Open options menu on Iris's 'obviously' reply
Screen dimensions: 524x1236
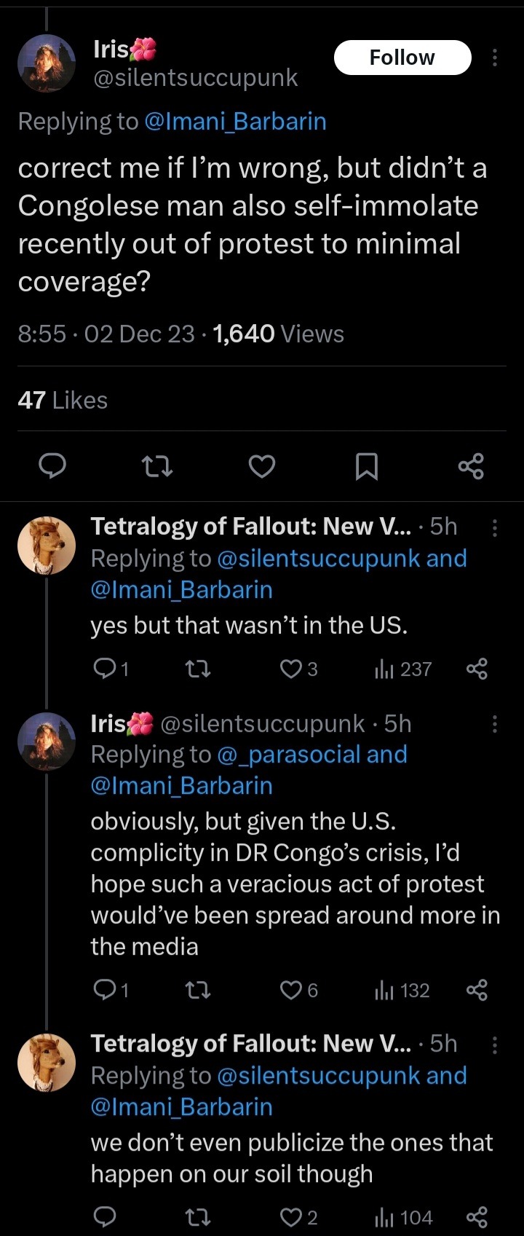(x=495, y=724)
